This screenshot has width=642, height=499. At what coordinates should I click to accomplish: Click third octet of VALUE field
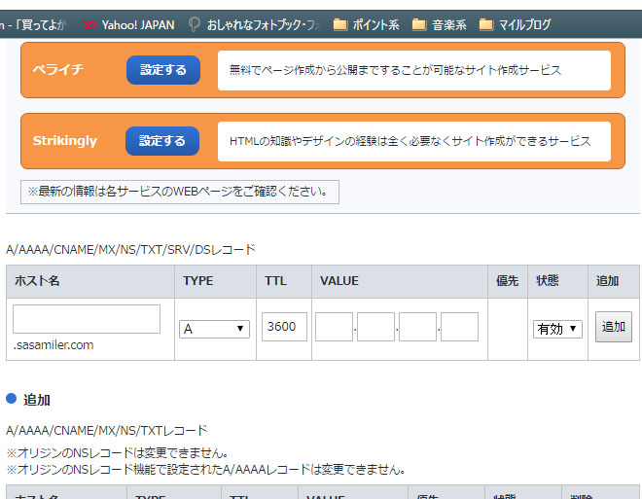tap(417, 327)
